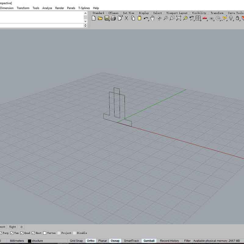Toggle the Vertex osnap checkbox
The width and height of the screenshot is (244, 244).
45,233
